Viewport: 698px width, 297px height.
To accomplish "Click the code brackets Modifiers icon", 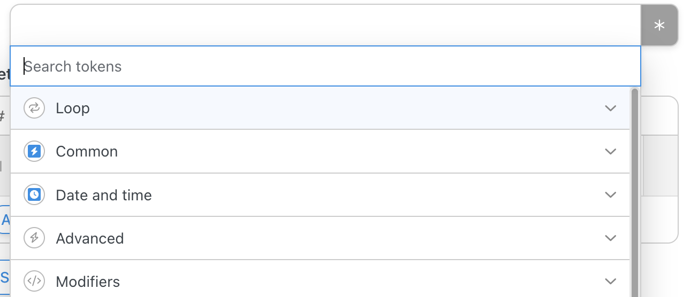I will [x=34, y=282].
